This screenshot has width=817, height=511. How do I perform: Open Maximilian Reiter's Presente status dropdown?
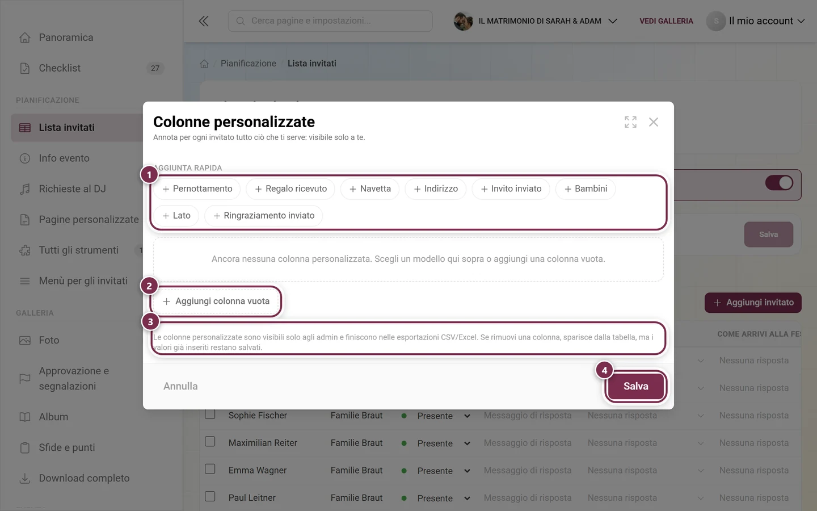(x=436, y=443)
